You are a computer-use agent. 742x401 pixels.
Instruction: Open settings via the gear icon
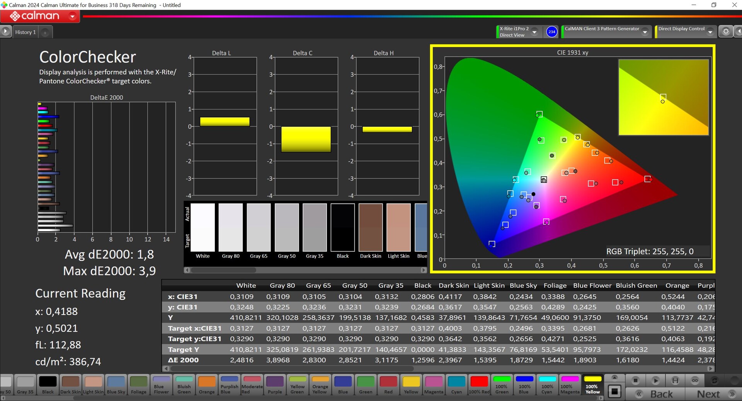click(x=726, y=32)
